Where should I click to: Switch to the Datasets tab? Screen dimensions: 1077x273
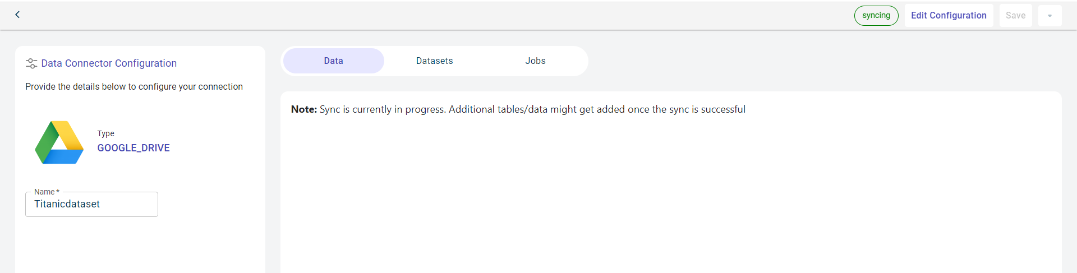[434, 61]
